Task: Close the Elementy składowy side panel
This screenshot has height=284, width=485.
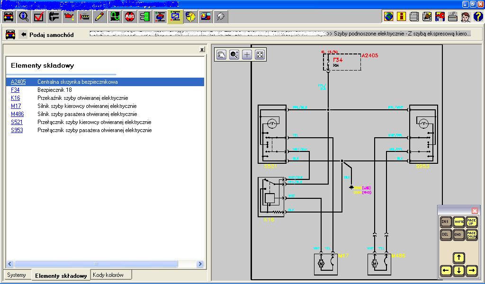Action: click(202, 49)
